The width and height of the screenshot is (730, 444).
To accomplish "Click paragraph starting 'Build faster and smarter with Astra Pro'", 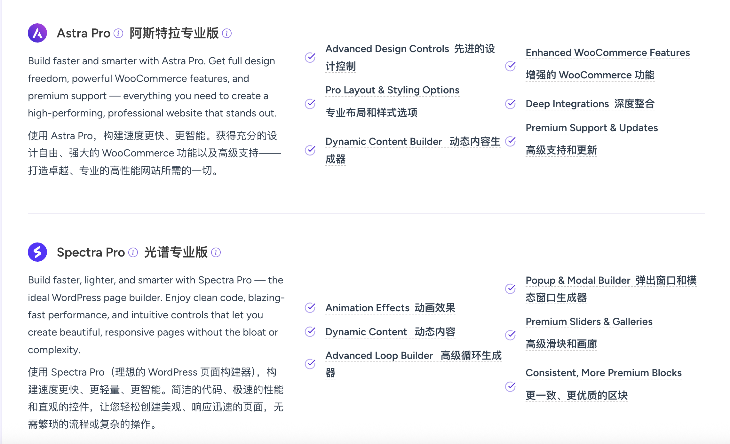I will point(152,87).
